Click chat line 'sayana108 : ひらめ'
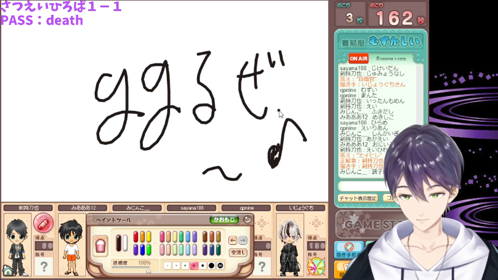The width and height of the screenshot is (498, 280). 364,122
